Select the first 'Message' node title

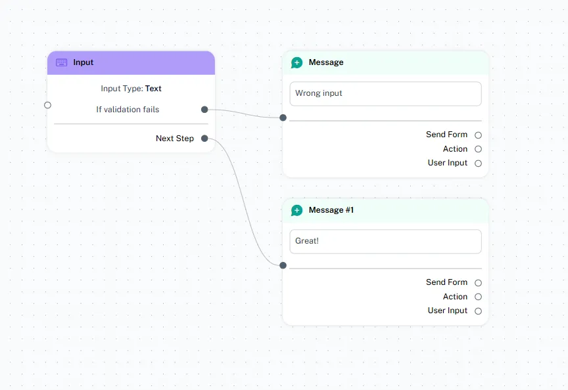point(326,62)
